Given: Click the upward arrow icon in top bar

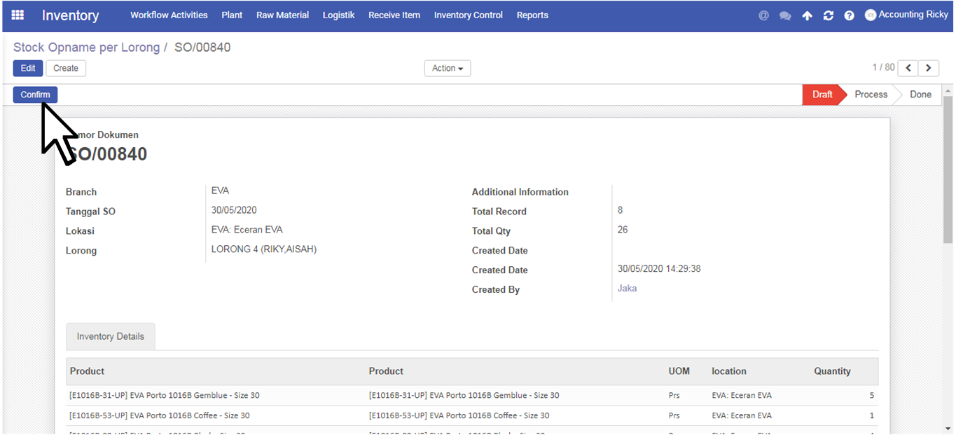Looking at the screenshot, I should coord(807,15).
